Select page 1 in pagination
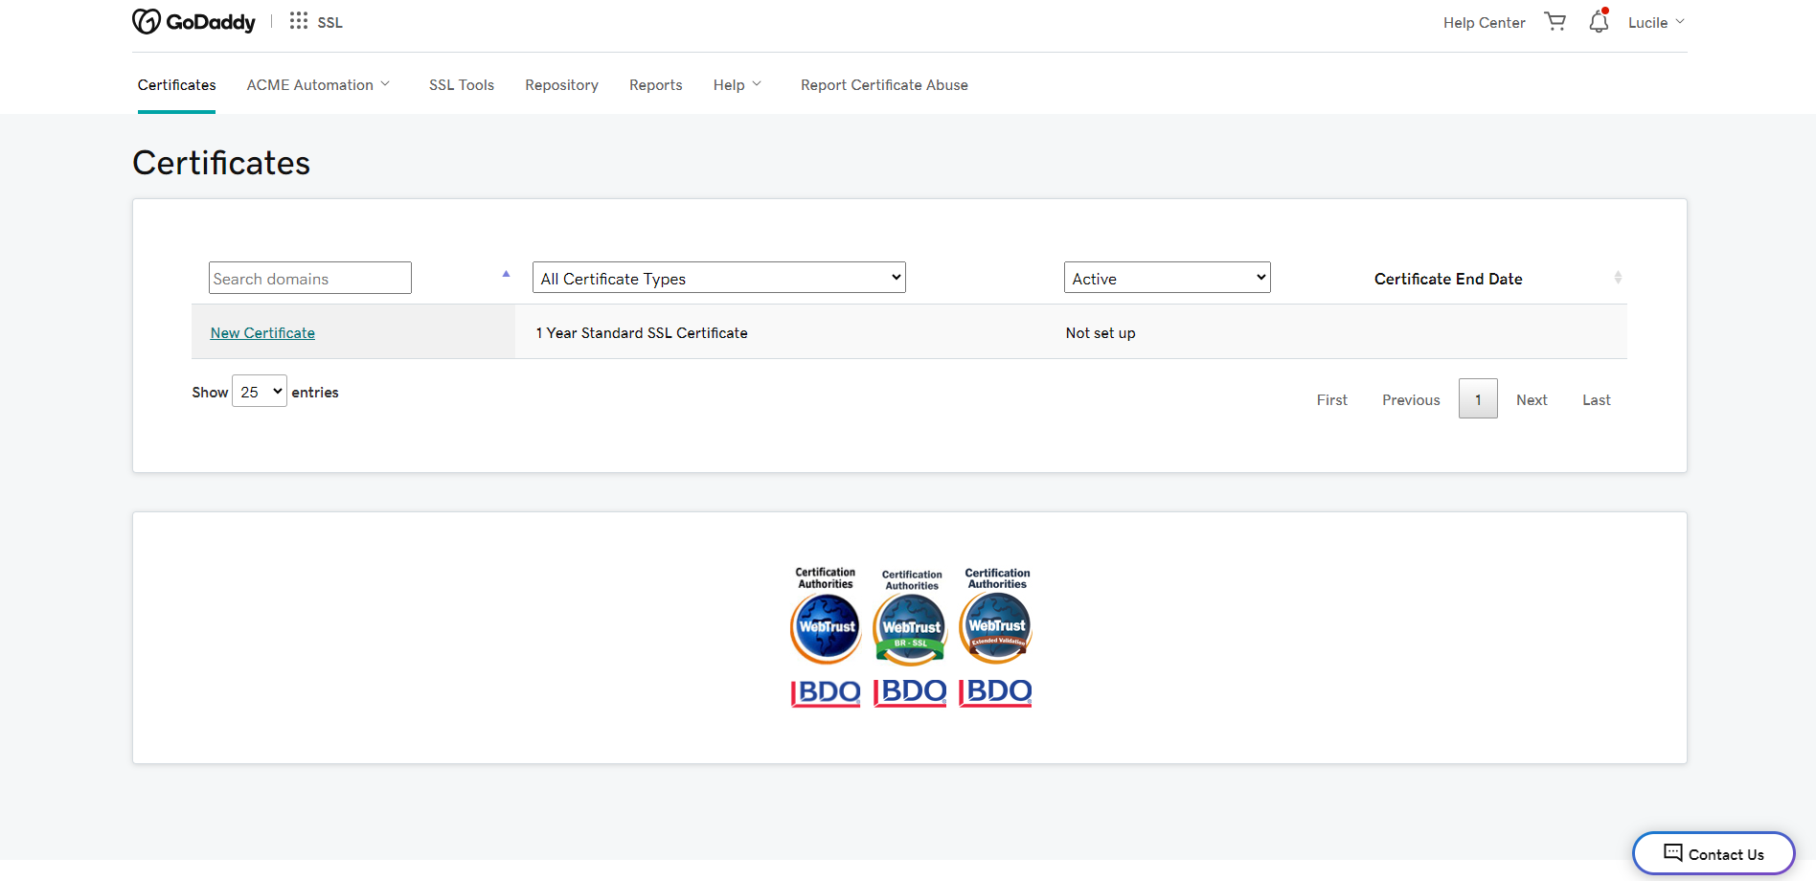 pos(1478,398)
